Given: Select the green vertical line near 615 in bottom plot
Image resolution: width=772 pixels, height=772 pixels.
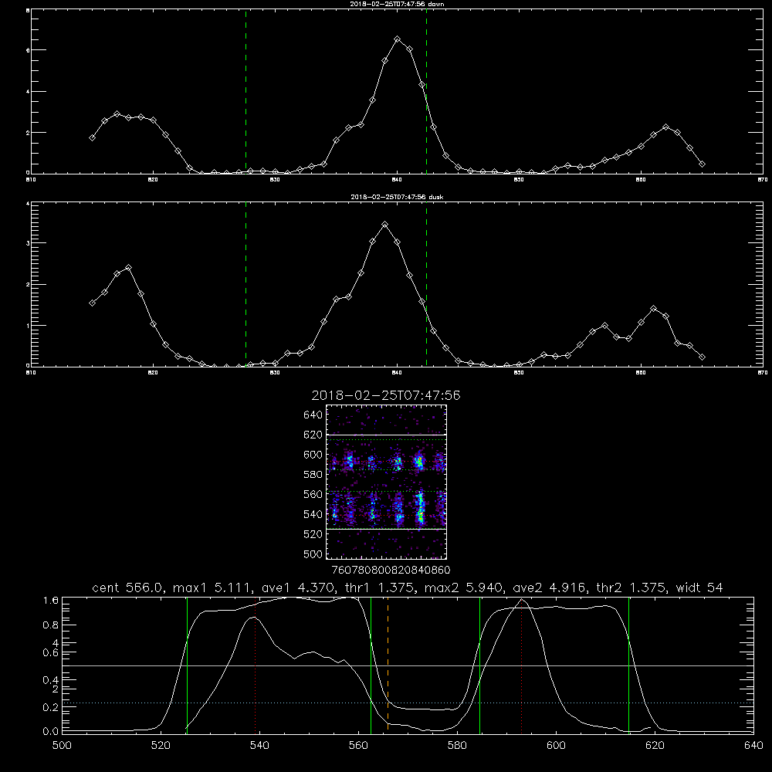Looking at the screenshot, I should click(628, 665).
